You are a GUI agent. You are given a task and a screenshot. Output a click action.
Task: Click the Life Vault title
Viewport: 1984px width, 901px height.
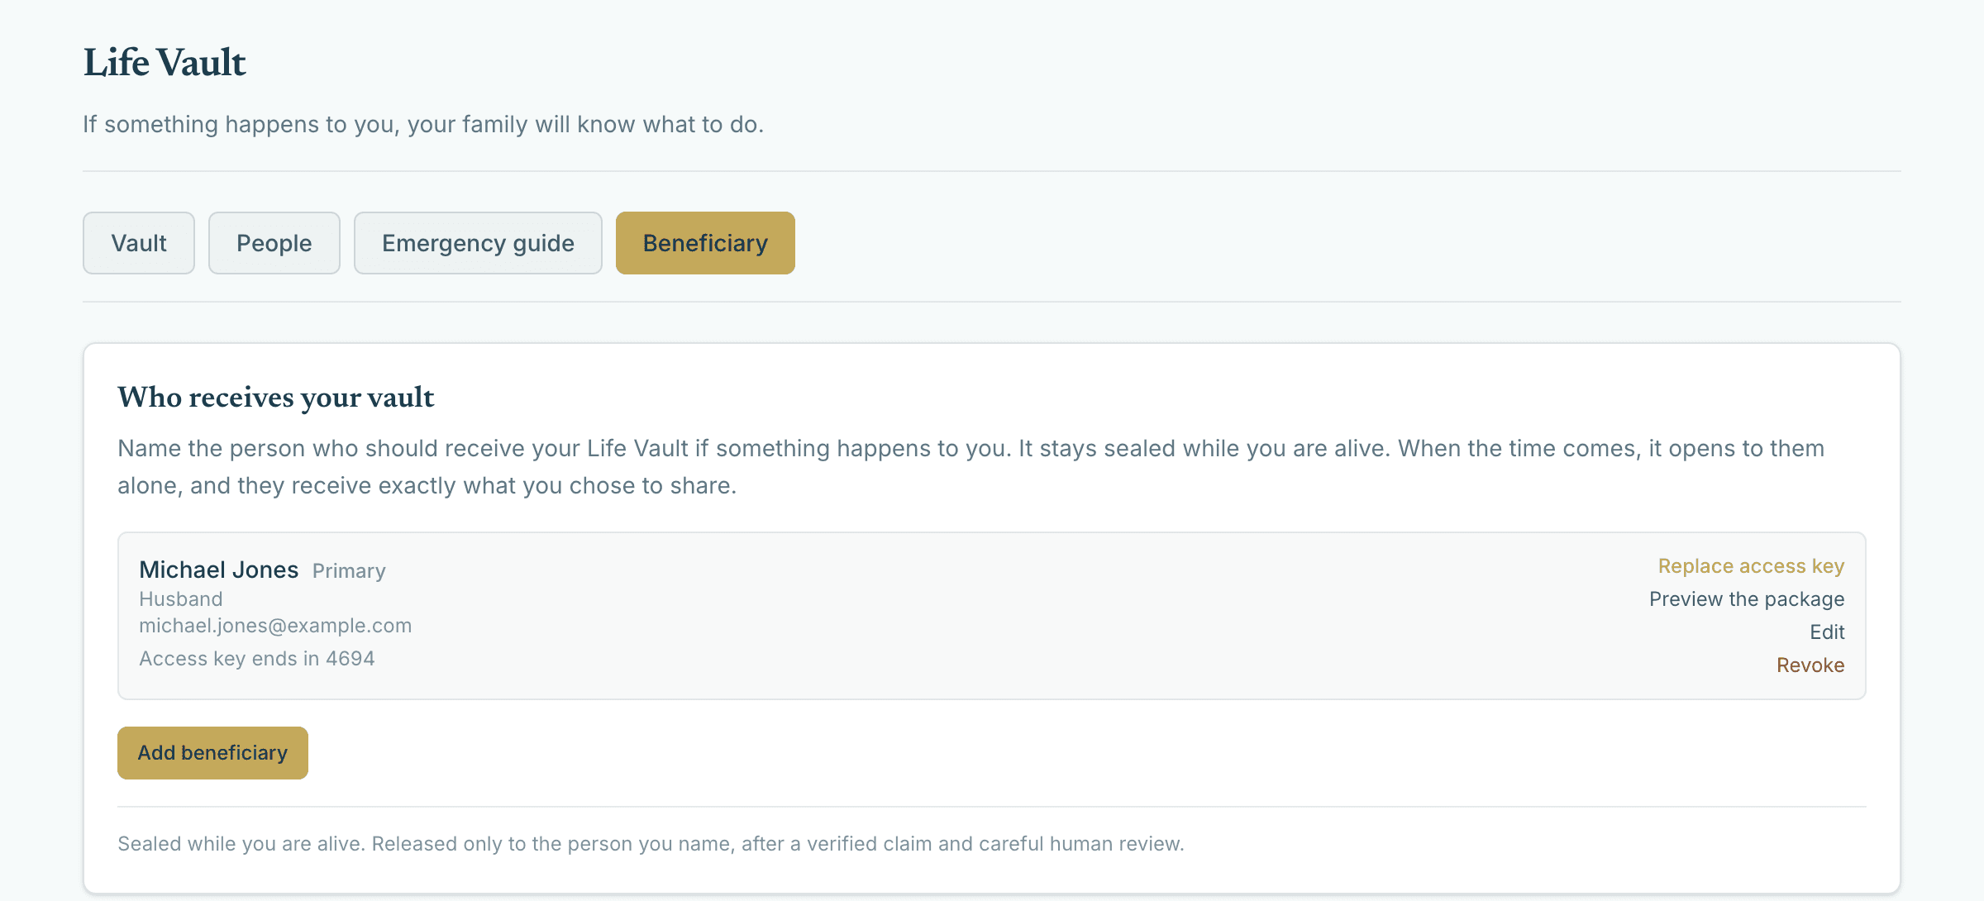pos(165,63)
